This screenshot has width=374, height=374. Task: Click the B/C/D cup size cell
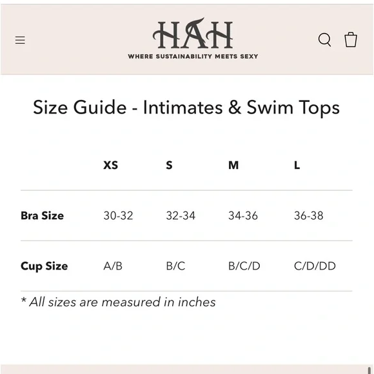point(244,266)
